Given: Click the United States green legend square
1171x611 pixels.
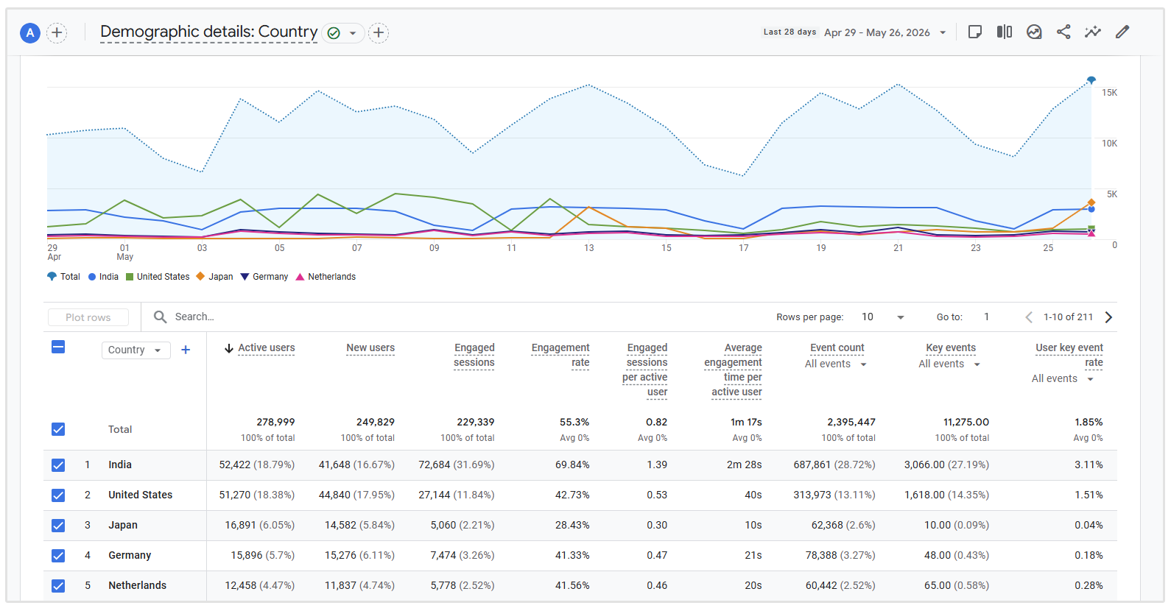Looking at the screenshot, I should (130, 277).
